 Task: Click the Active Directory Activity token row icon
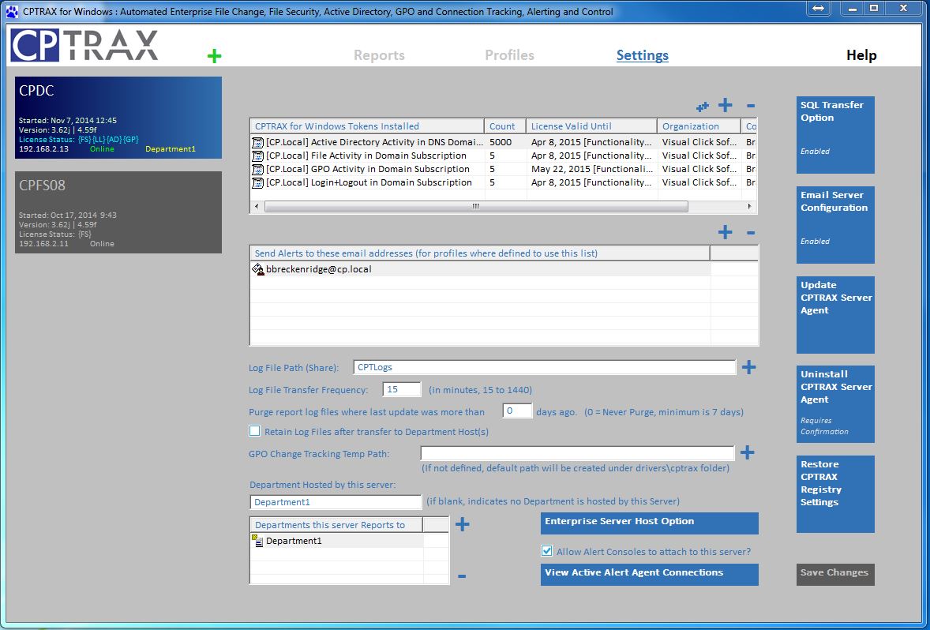click(257, 142)
